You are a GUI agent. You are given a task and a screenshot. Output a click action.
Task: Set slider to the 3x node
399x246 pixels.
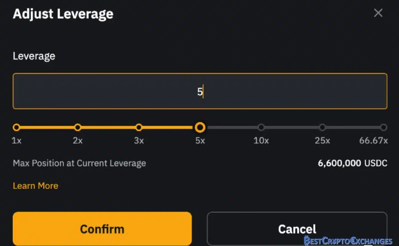point(139,127)
